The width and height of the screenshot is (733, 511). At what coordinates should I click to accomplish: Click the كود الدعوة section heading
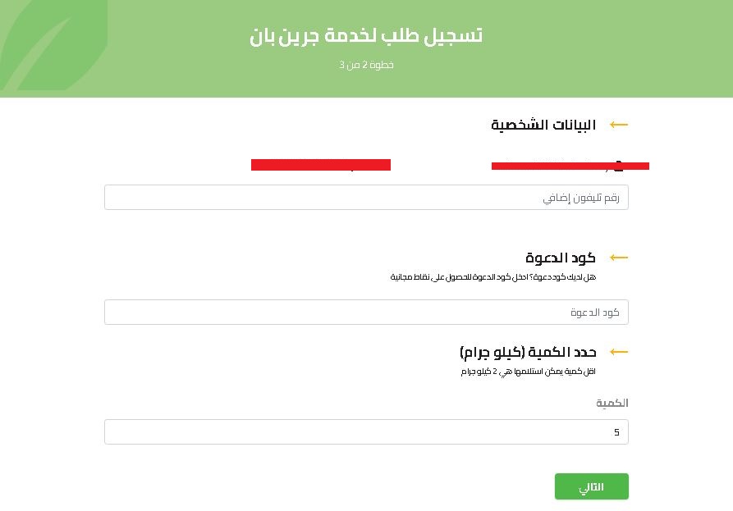[x=561, y=258]
